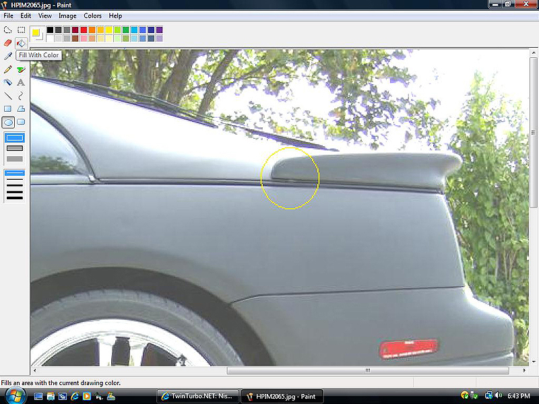Image resolution: width=539 pixels, height=404 pixels.
Task: Choose the thickest line width option
Action: click(x=14, y=197)
